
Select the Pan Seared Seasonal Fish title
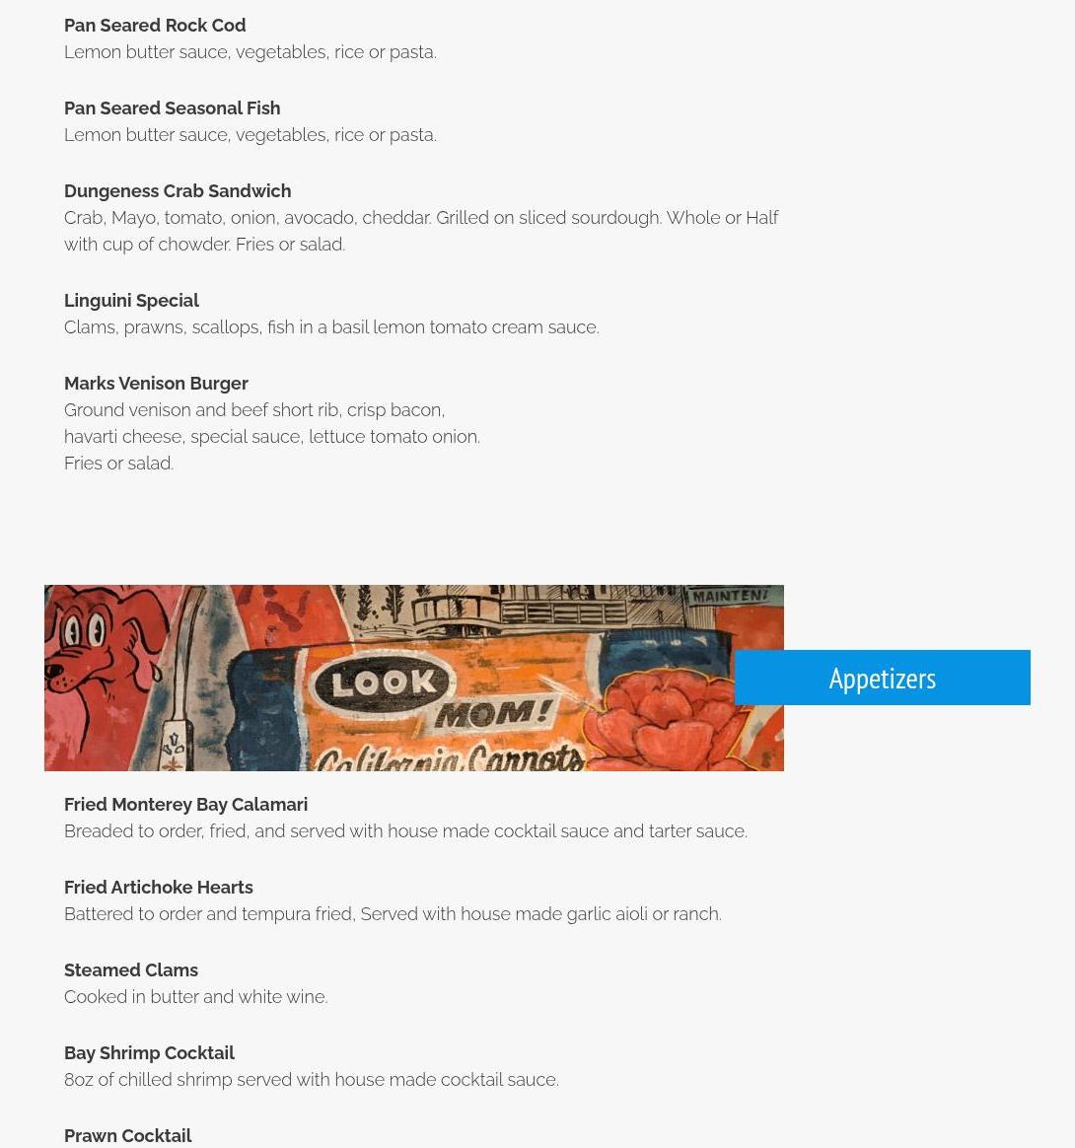172,108
